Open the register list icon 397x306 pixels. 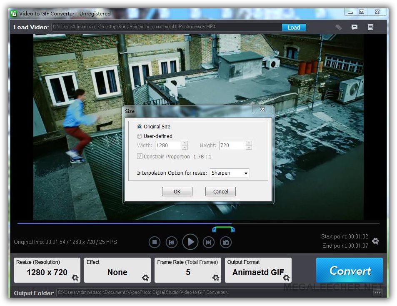[x=370, y=27]
